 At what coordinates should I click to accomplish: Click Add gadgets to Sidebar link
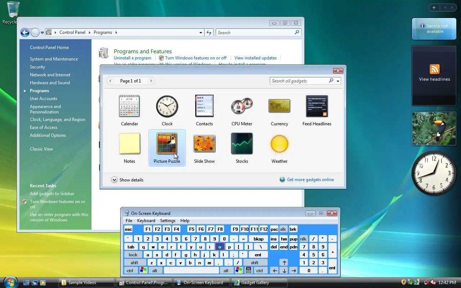tap(52, 194)
